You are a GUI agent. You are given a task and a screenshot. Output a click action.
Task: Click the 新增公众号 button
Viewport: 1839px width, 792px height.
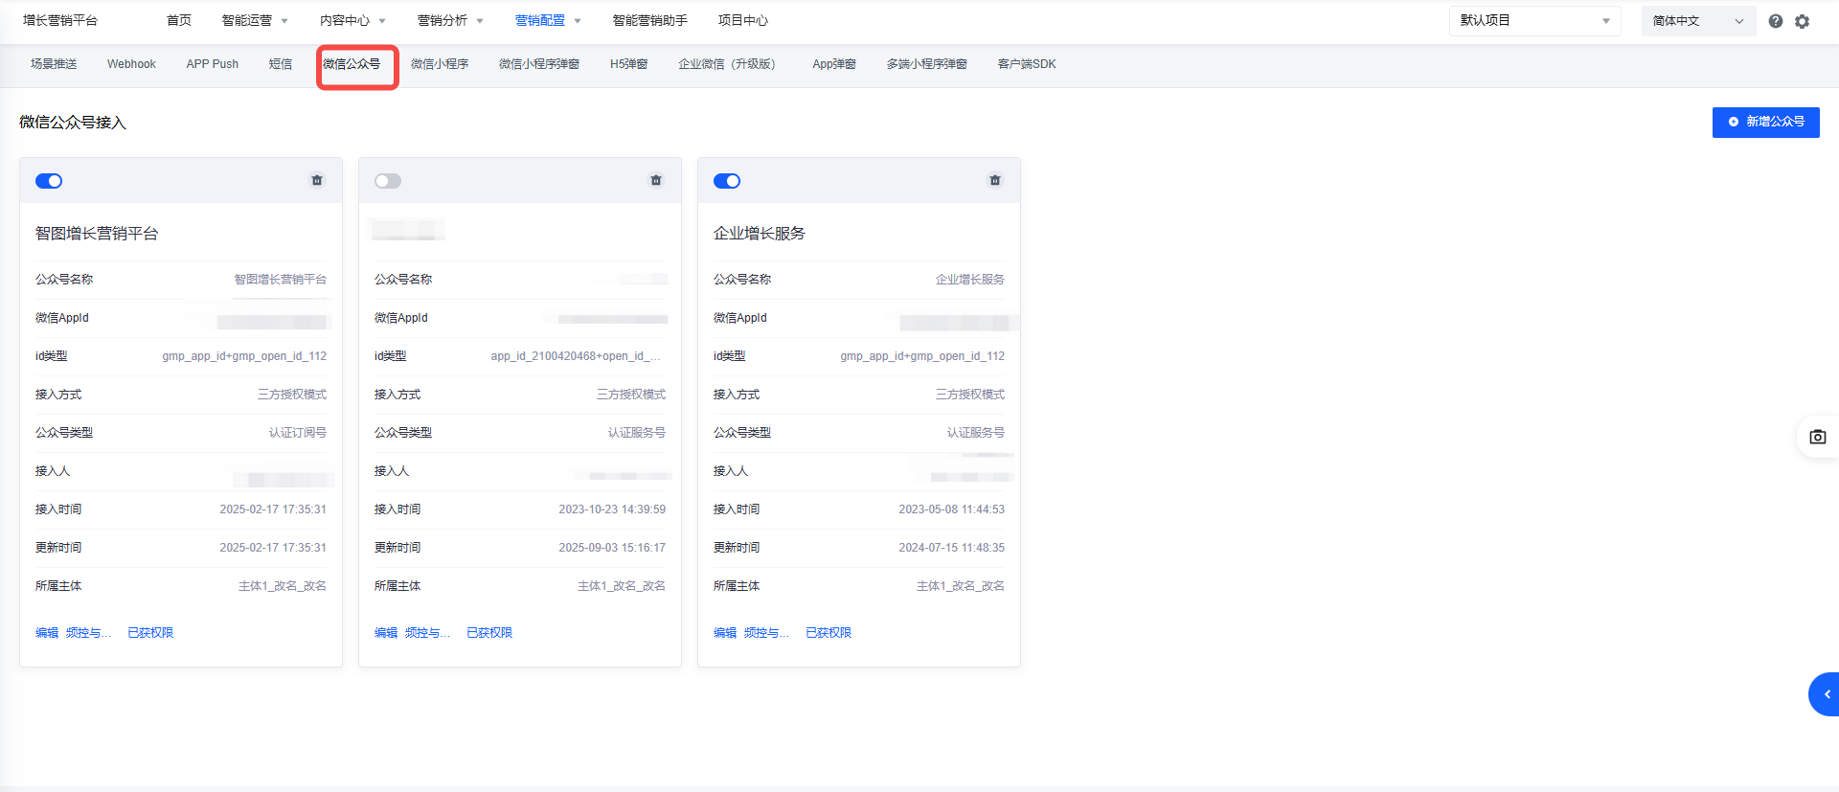pos(1765,122)
